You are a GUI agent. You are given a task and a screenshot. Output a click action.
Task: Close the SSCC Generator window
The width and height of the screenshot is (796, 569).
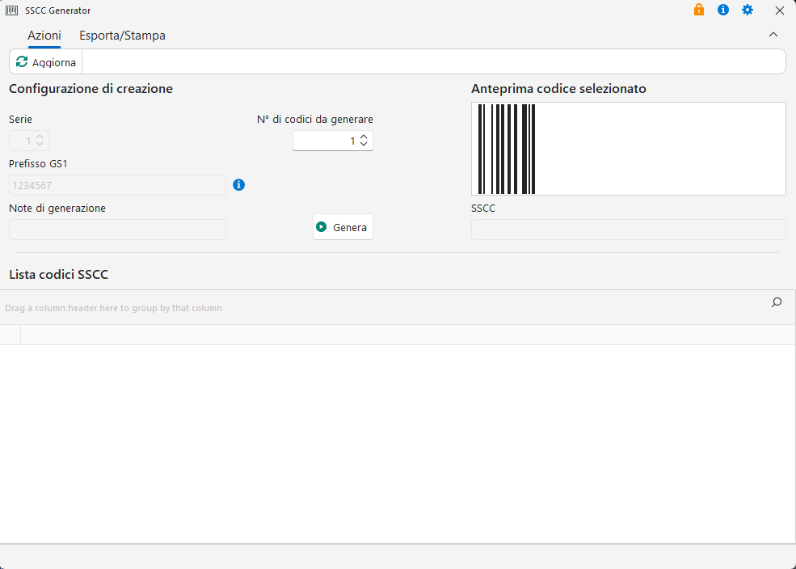779,11
